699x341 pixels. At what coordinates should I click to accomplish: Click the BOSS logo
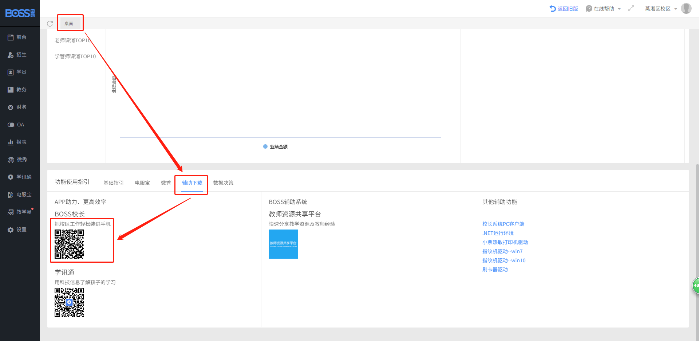pos(20,13)
